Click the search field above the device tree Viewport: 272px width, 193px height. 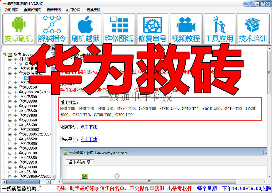26,48
